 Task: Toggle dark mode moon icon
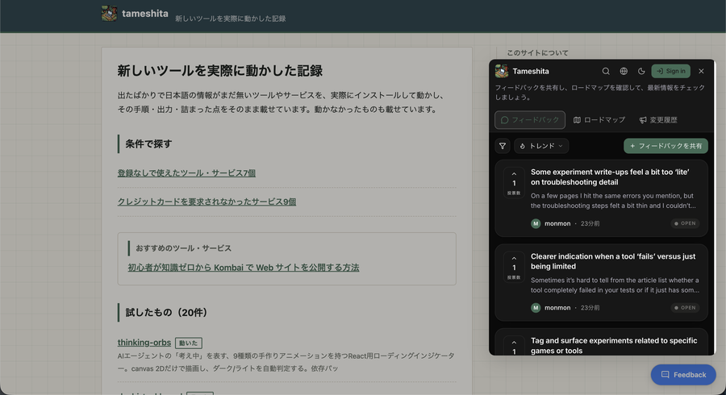[x=641, y=71]
